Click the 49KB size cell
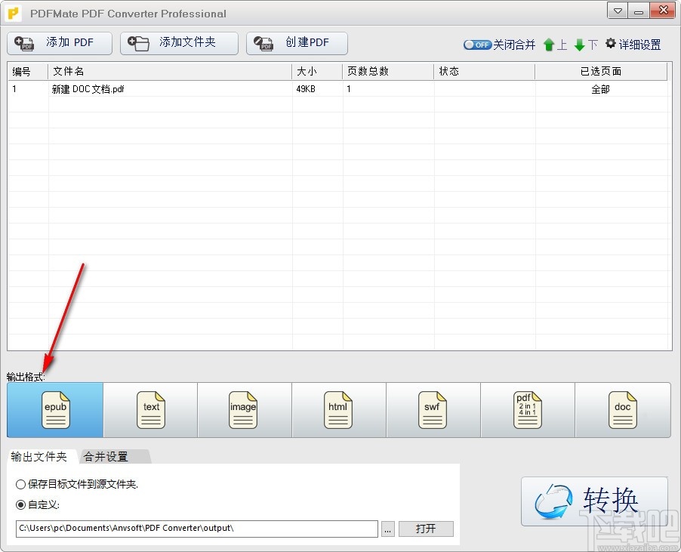 (306, 89)
